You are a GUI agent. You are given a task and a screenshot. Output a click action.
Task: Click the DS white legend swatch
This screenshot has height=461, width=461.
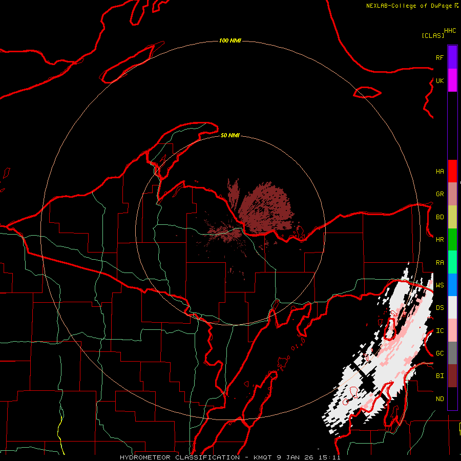point(452,307)
